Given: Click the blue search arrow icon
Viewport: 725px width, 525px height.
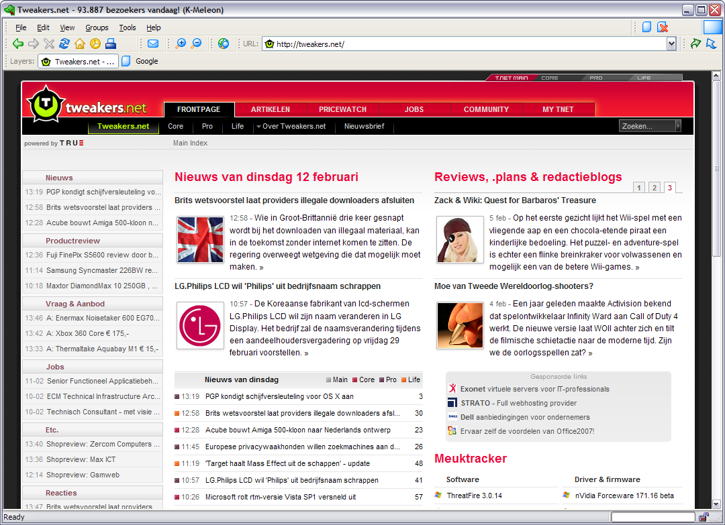Looking at the screenshot, I should (x=711, y=44).
